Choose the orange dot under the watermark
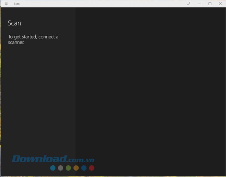The image size is (226, 177). point(76,168)
